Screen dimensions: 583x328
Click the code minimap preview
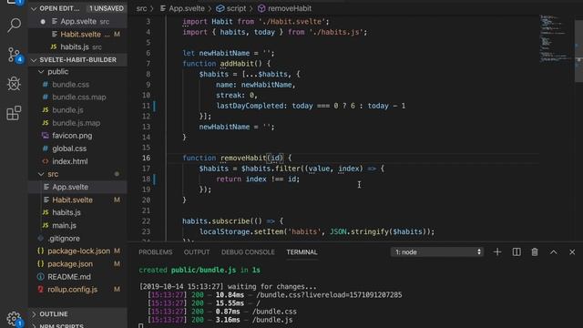[x=556, y=39]
